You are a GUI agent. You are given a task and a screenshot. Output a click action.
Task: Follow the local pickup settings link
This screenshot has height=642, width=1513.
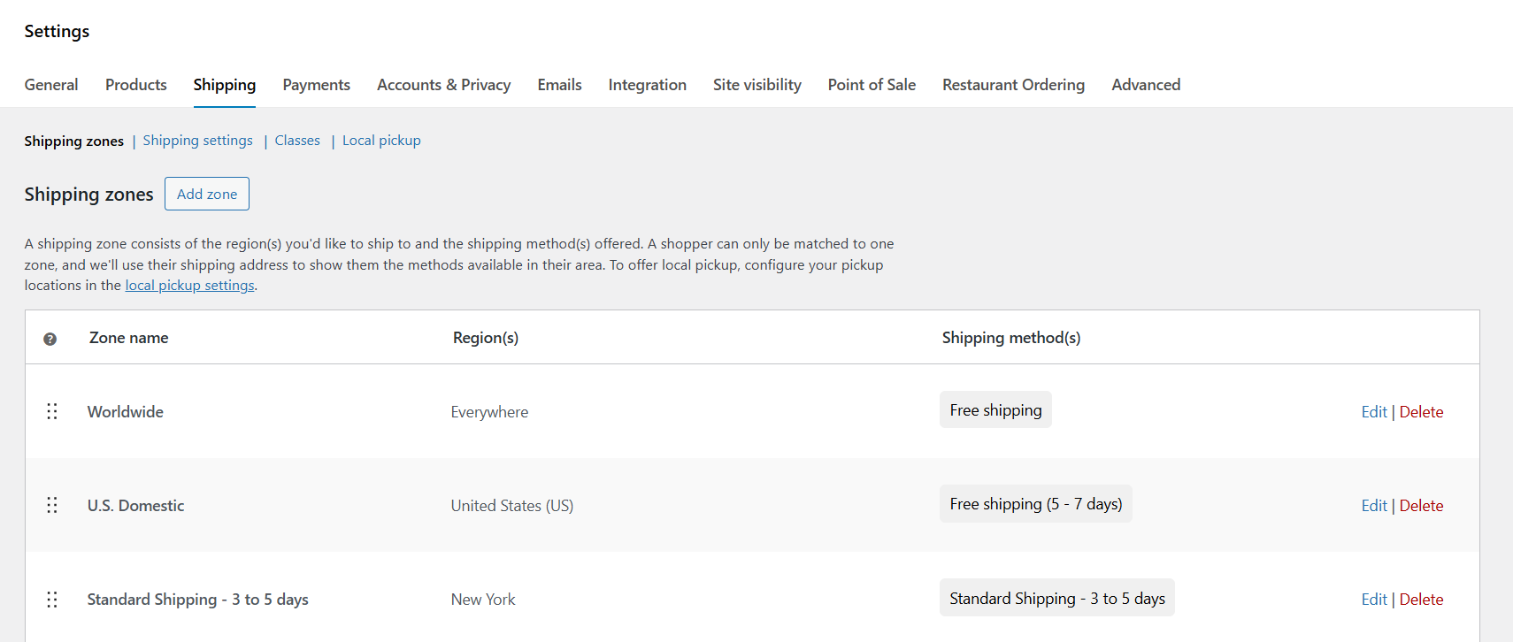(189, 285)
